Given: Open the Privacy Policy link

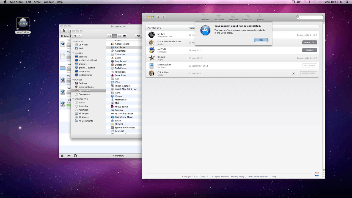Looking at the screenshot, I should coord(238,177).
